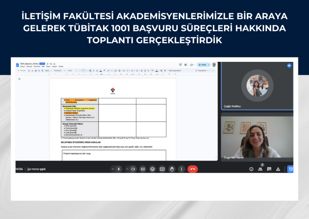This screenshot has height=219, width=309.
Task: Open the activities icon in Meet
Action: coord(278,169)
